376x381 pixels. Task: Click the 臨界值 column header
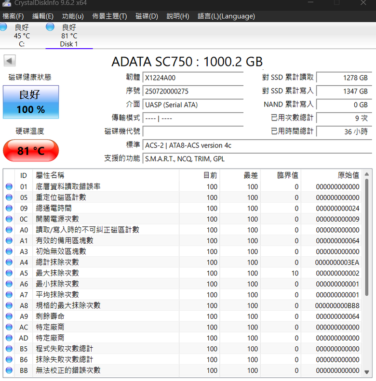coord(281,175)
